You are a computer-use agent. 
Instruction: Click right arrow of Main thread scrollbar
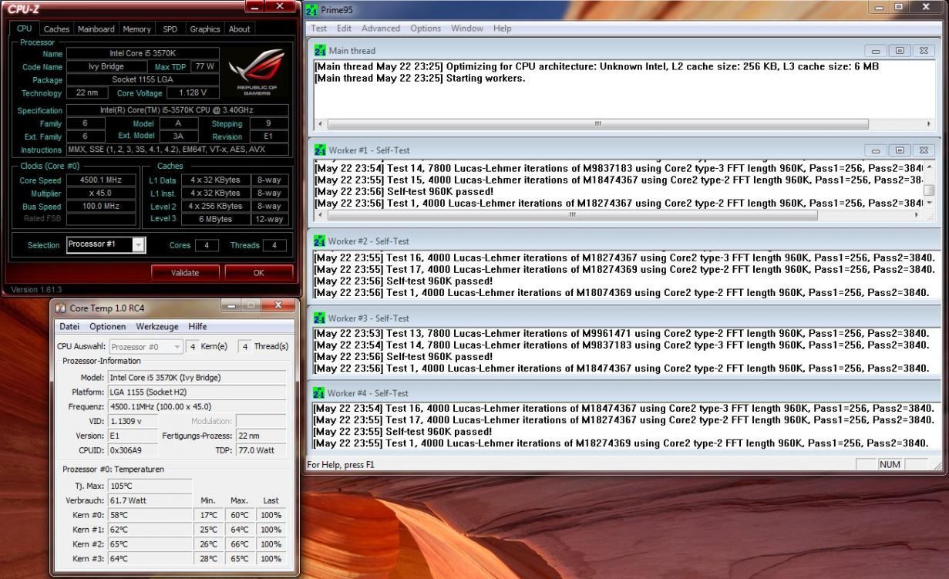point(929,123)
